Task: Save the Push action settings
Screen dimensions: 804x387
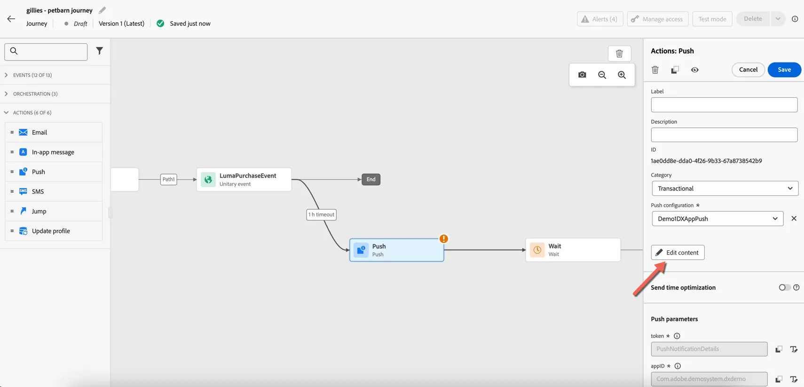Action: tap(784, 70)
